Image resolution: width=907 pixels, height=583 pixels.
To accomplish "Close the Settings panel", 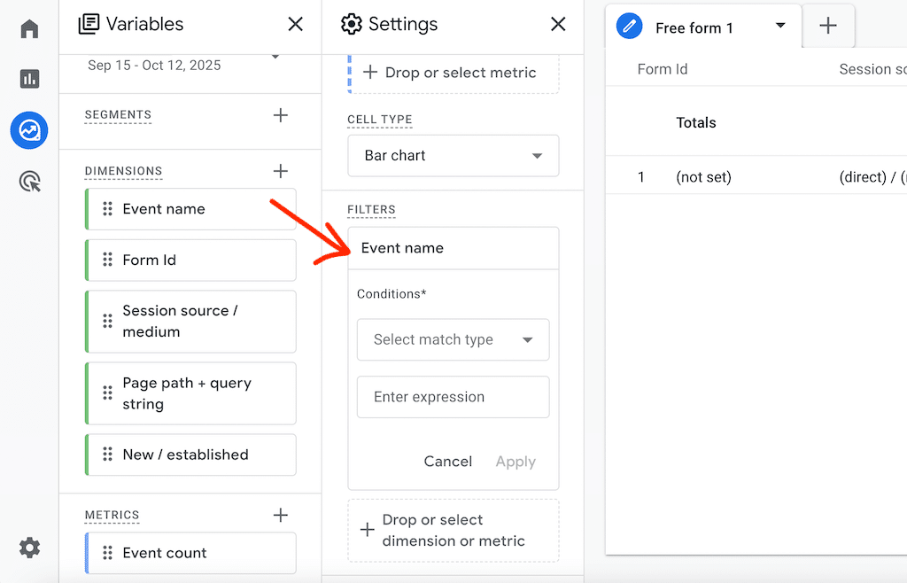I will click(x=558, y=24).
